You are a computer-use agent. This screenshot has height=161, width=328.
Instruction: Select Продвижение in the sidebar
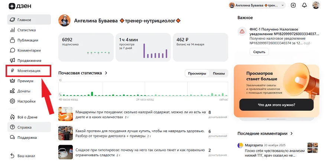click(x=29, y=60)
